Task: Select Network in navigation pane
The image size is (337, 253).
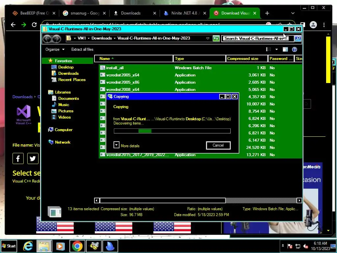Action: coord(63,142)
